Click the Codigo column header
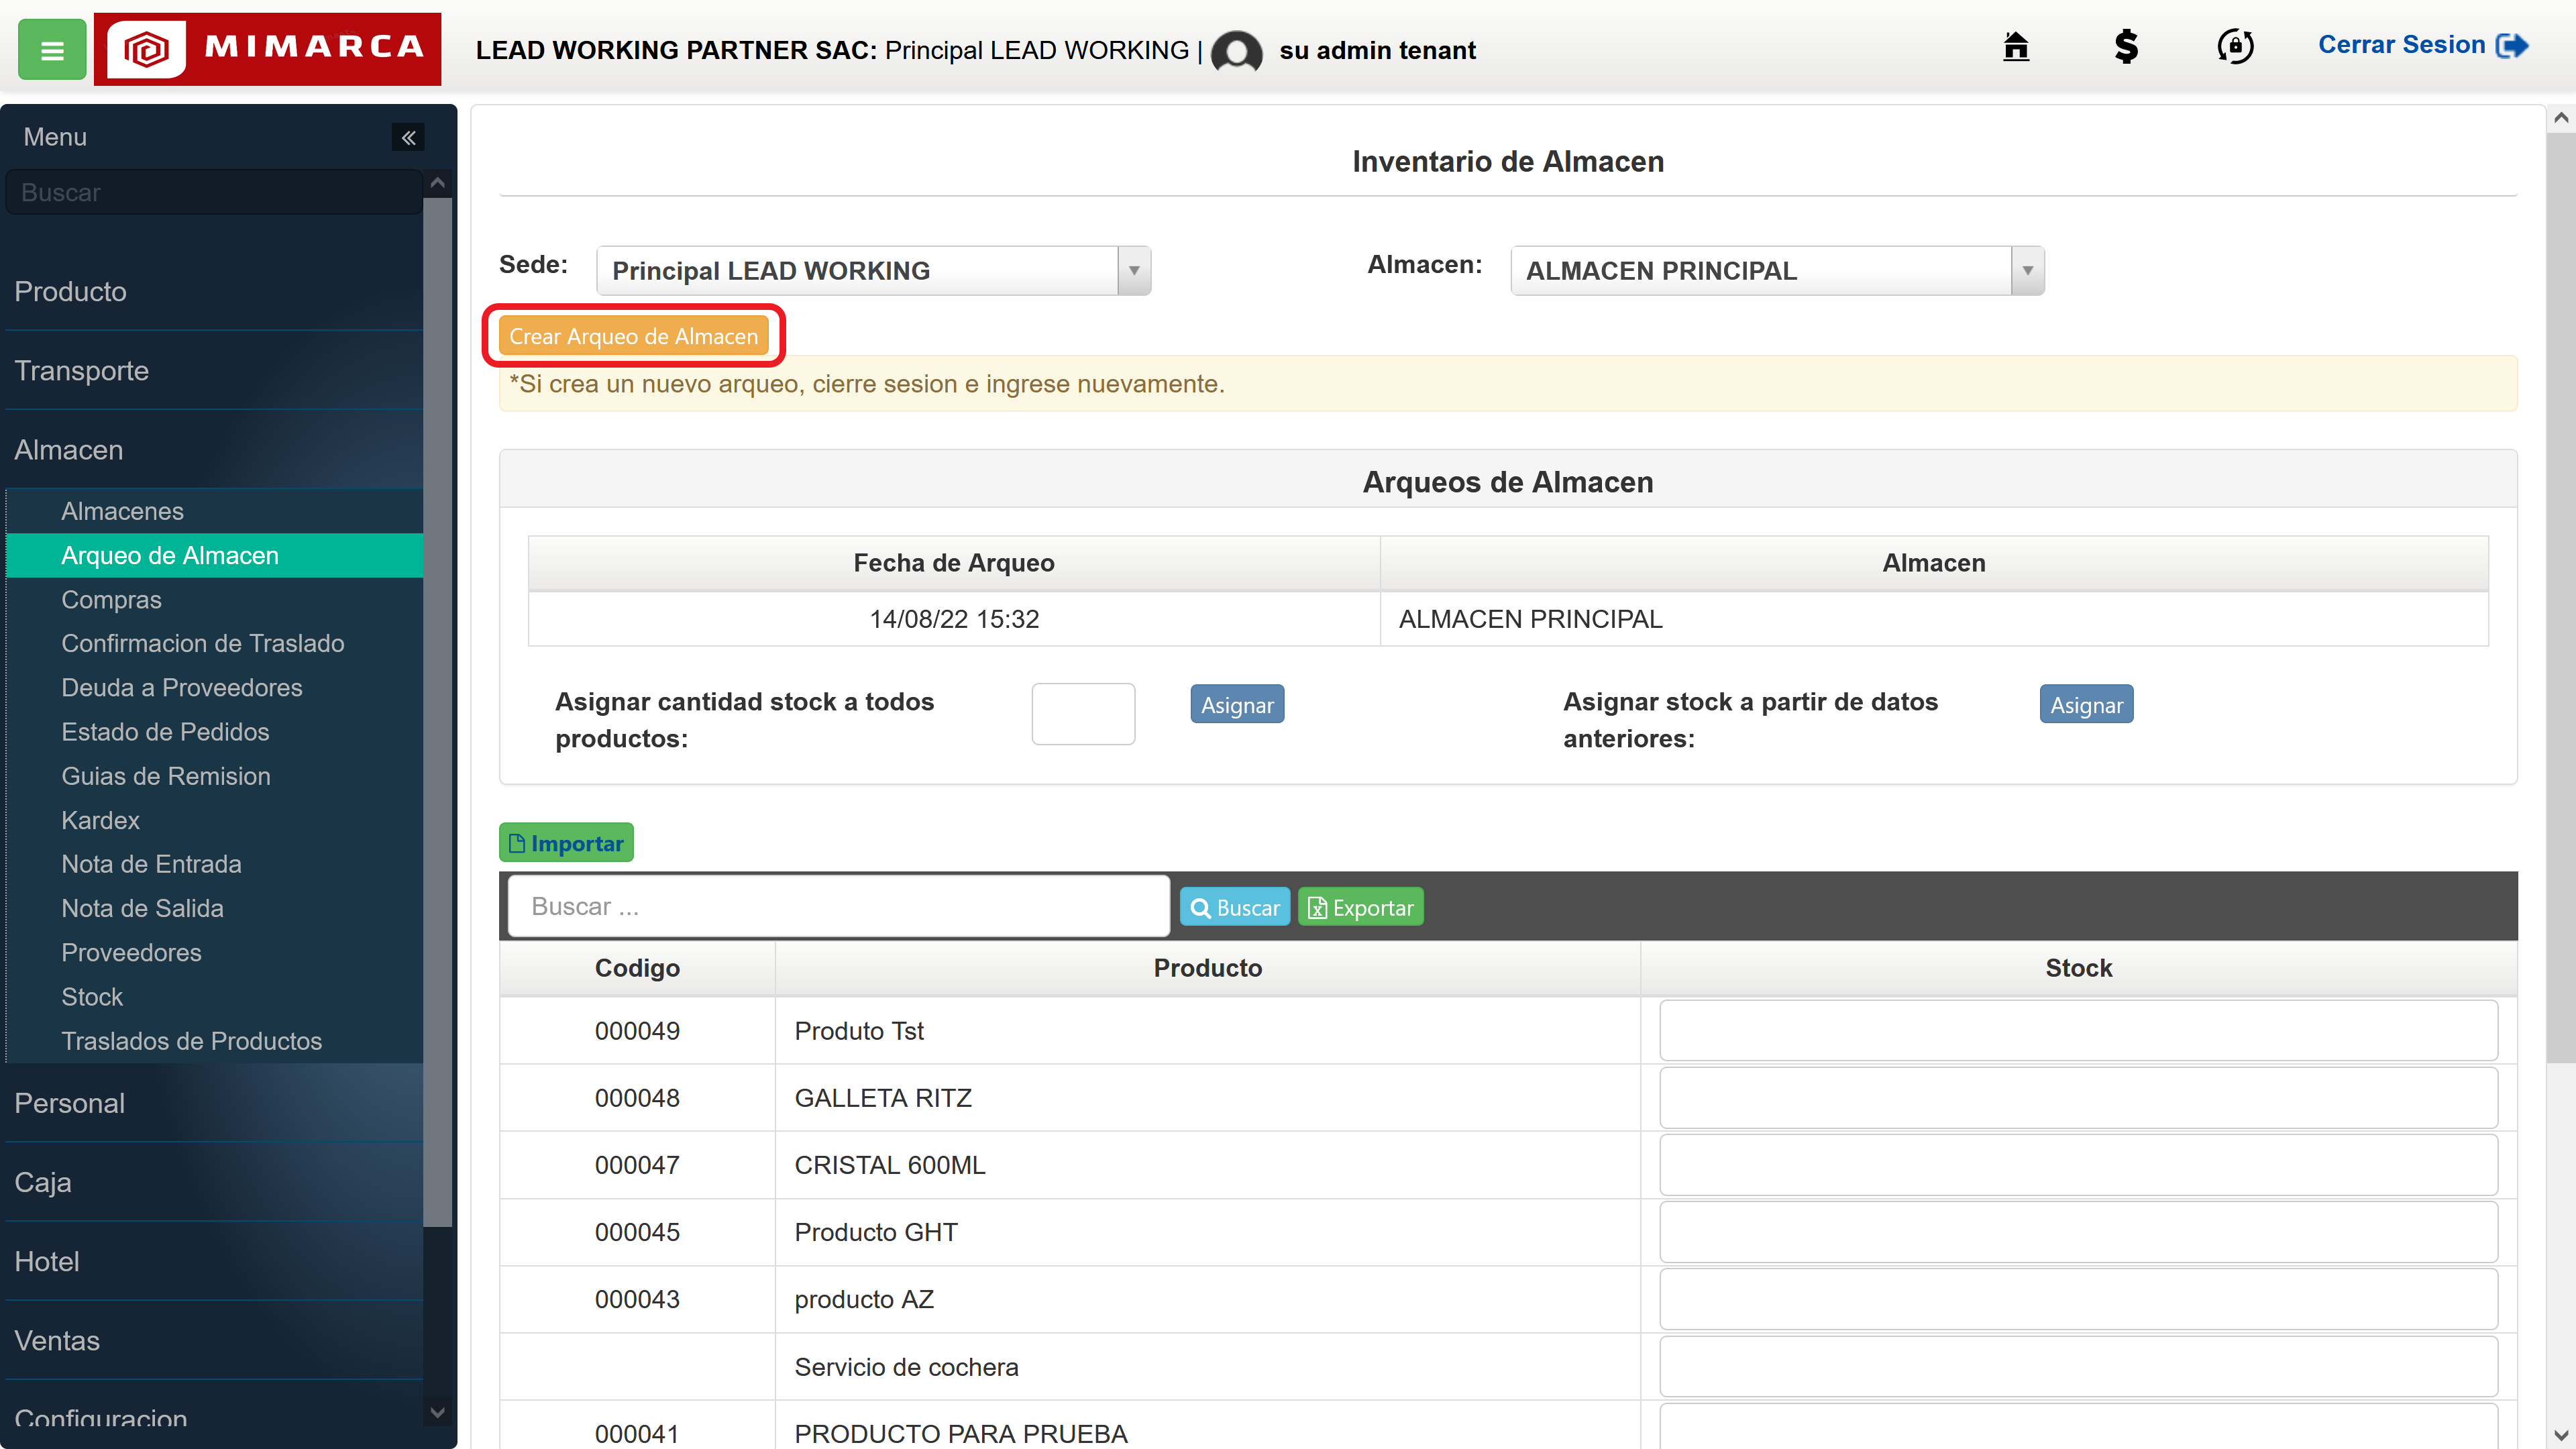Image resolution: width=2576 pixels, height=1449 pixels. pos(637,968)
